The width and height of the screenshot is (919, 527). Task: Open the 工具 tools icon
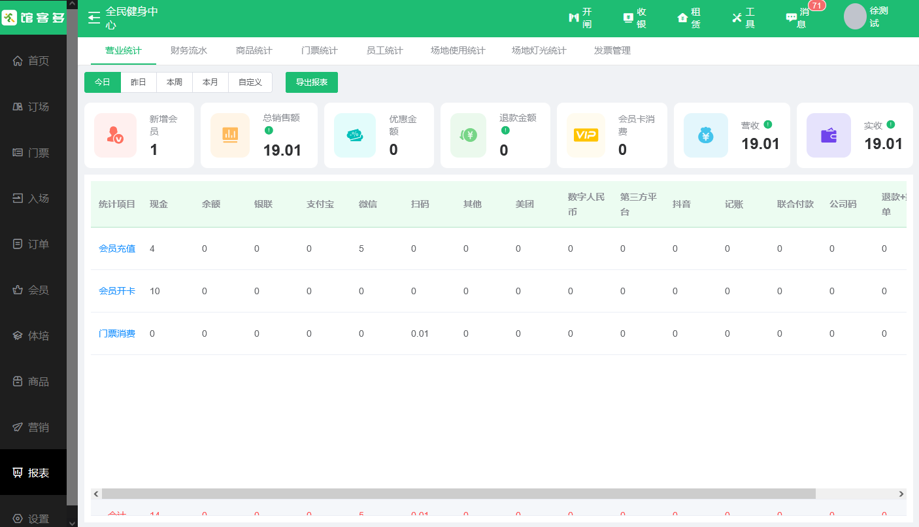[x=737, y=18]
